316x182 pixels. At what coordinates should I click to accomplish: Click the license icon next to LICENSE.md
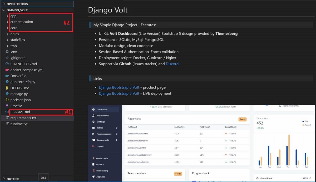click(x=7, y=88)
